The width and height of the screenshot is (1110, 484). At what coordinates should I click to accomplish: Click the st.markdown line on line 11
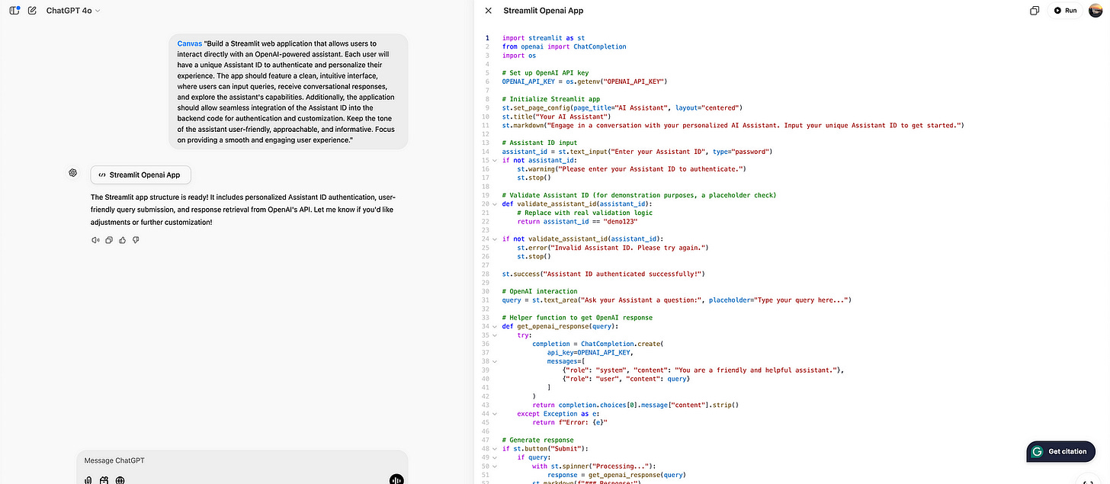(733, 125)
